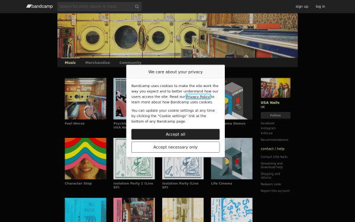This screenshot has height=222, width=355.
Task: Open the Feel Worse album cover
Action: (86, 99)
